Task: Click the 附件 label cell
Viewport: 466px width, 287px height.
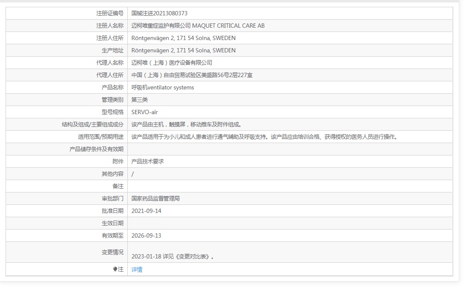Action: pyautogui.click(x=66, y=161)
